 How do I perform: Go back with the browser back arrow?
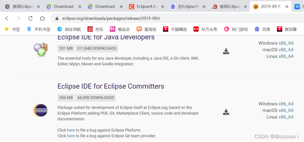(7, 18)
